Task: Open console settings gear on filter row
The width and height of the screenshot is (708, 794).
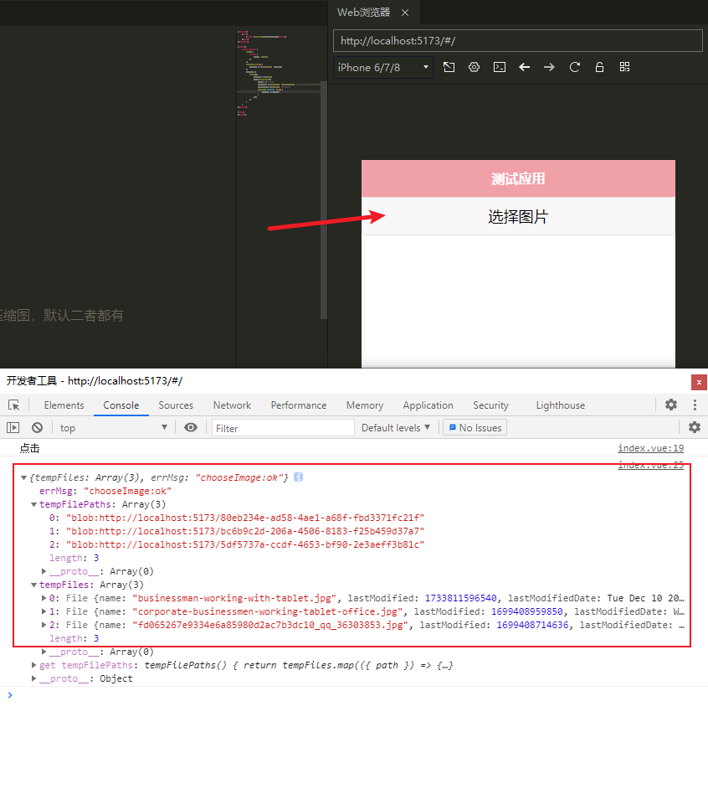Action: coord(695,427)
